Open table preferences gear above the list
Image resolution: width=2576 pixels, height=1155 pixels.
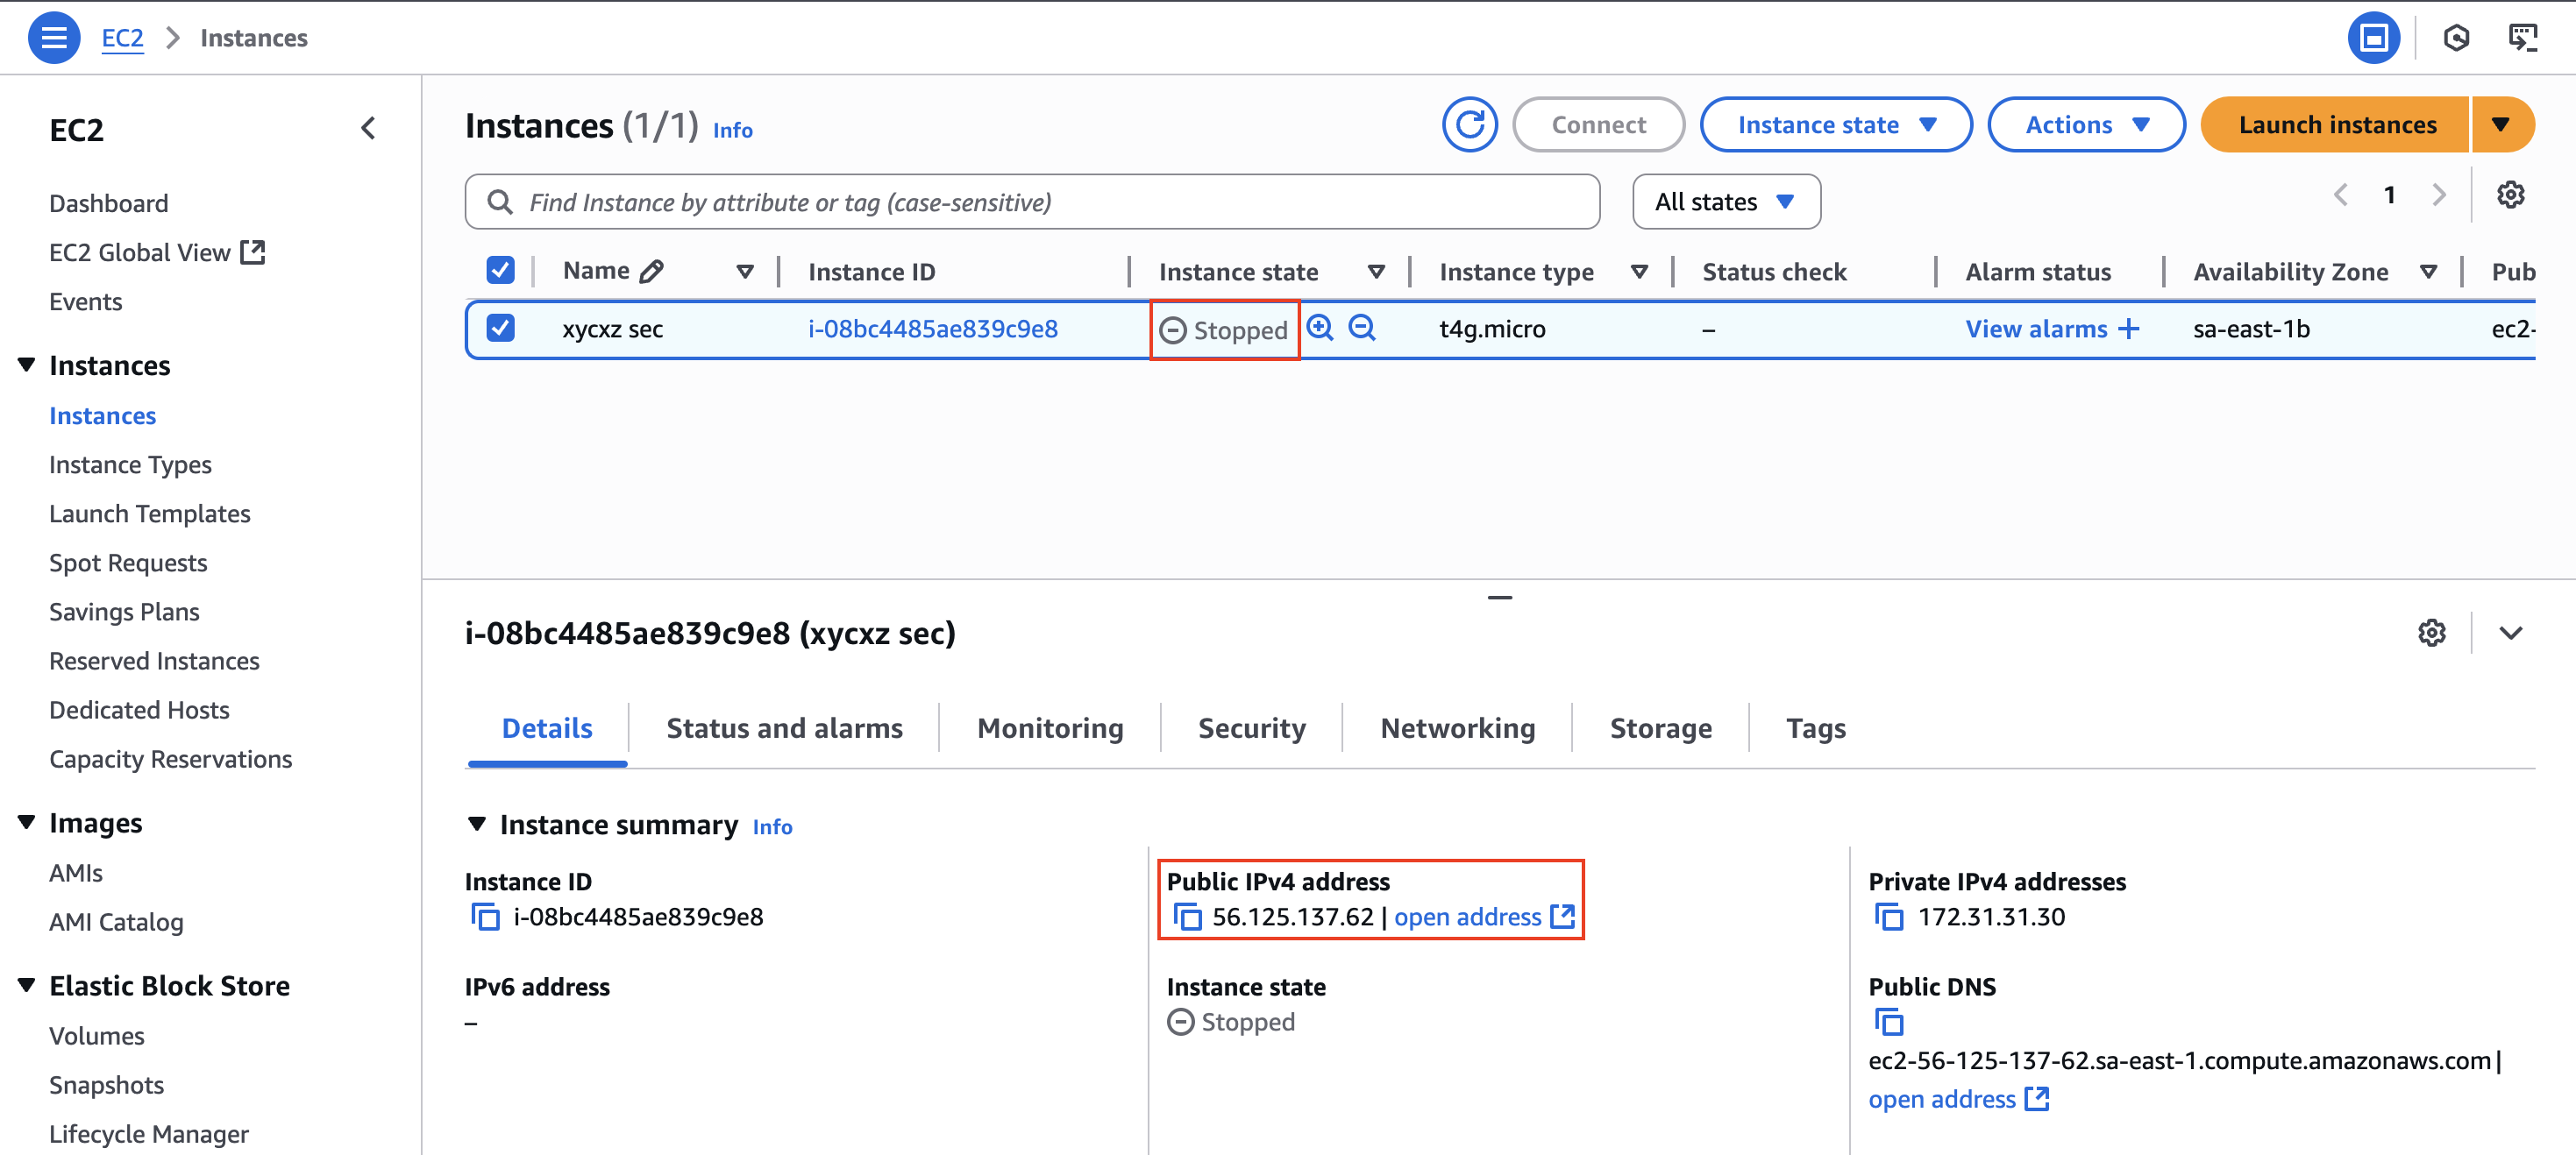pos(2511,195)
